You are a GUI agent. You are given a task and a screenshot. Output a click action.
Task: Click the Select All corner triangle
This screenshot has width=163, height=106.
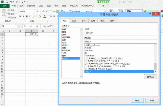click(x=3, y=31)
